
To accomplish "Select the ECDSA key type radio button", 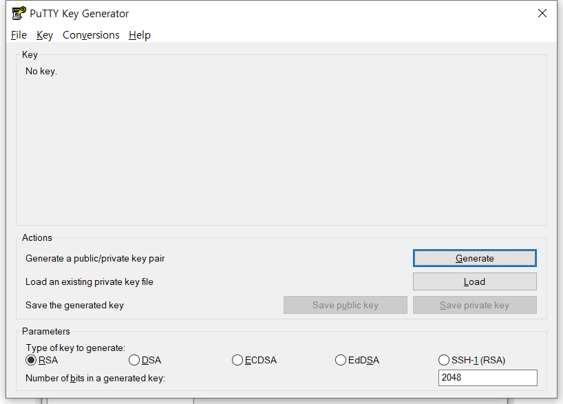I will tap(237, 360).
